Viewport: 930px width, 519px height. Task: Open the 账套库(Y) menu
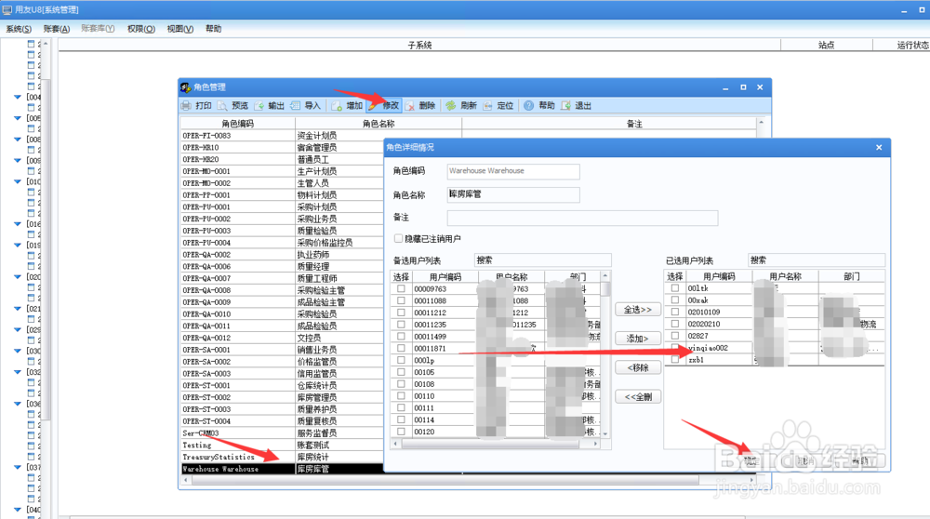tap(98, 29)
